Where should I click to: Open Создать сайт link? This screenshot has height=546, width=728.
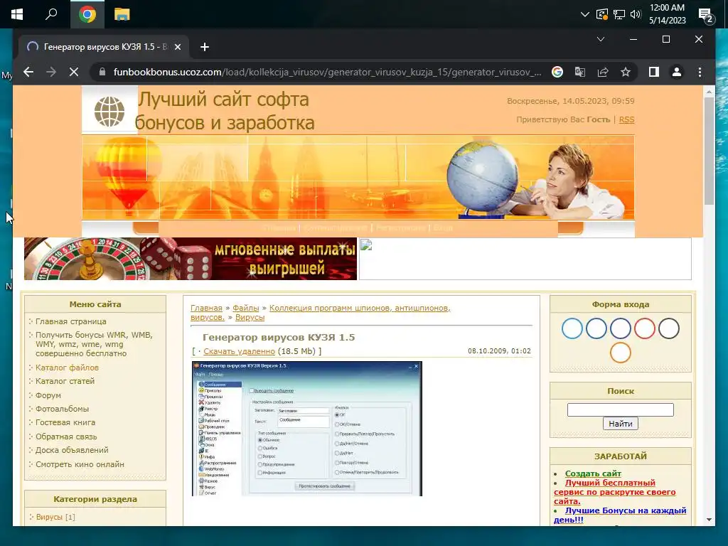click(x=593, y=473)
